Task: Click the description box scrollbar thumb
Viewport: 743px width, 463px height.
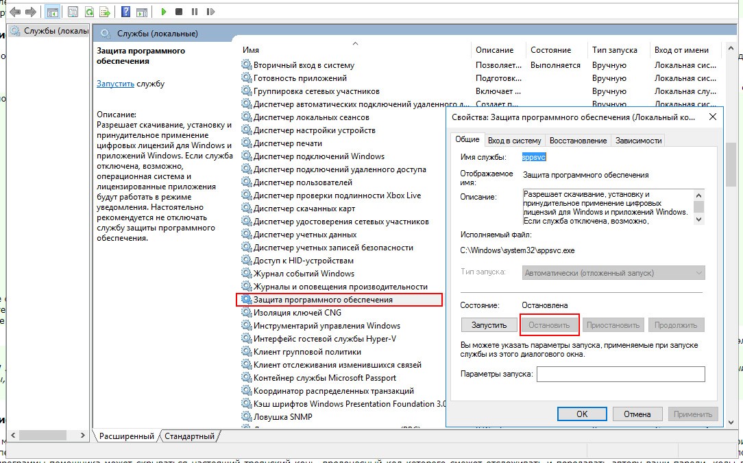Action: point(698,206)
